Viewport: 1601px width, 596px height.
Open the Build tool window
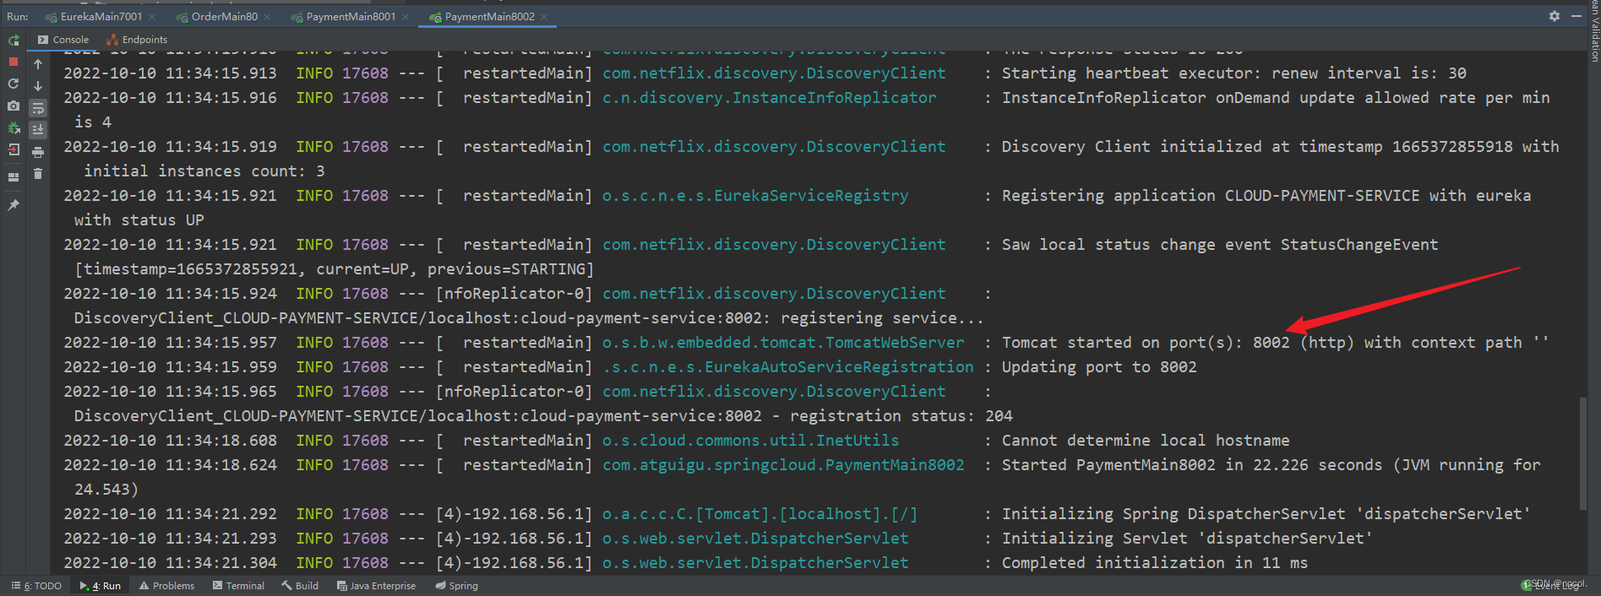(x=301, y=586)
